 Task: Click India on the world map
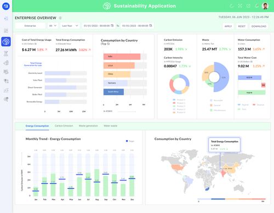(223, 173)
